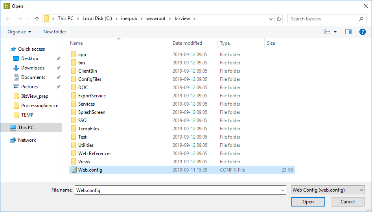Select the Web.config file icon

click(74, 170)
